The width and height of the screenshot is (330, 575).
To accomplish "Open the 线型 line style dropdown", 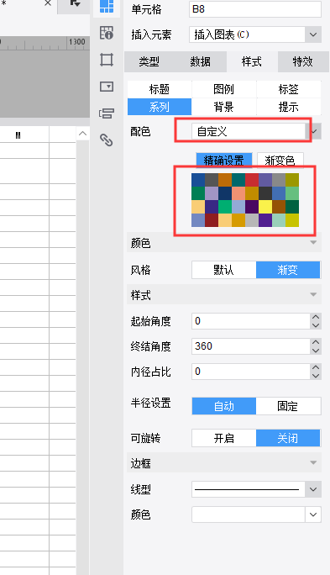I will pos(313,489).
